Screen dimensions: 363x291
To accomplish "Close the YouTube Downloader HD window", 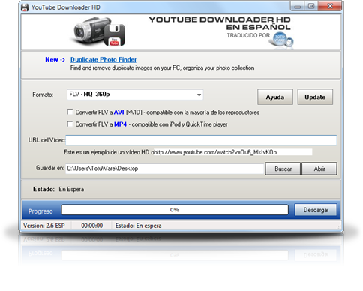I will pyautogui.click(x=330, y=6).
